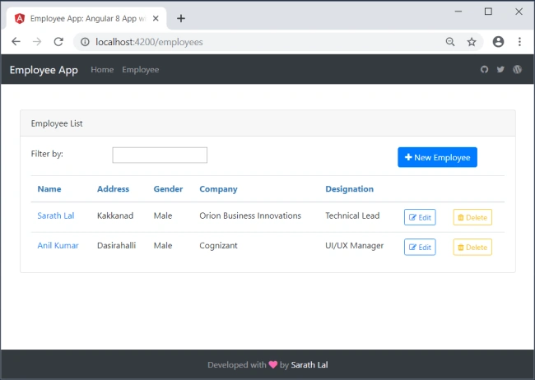The image size is (535, 380).
Task: Click the New Employee button
Action: 437,157
